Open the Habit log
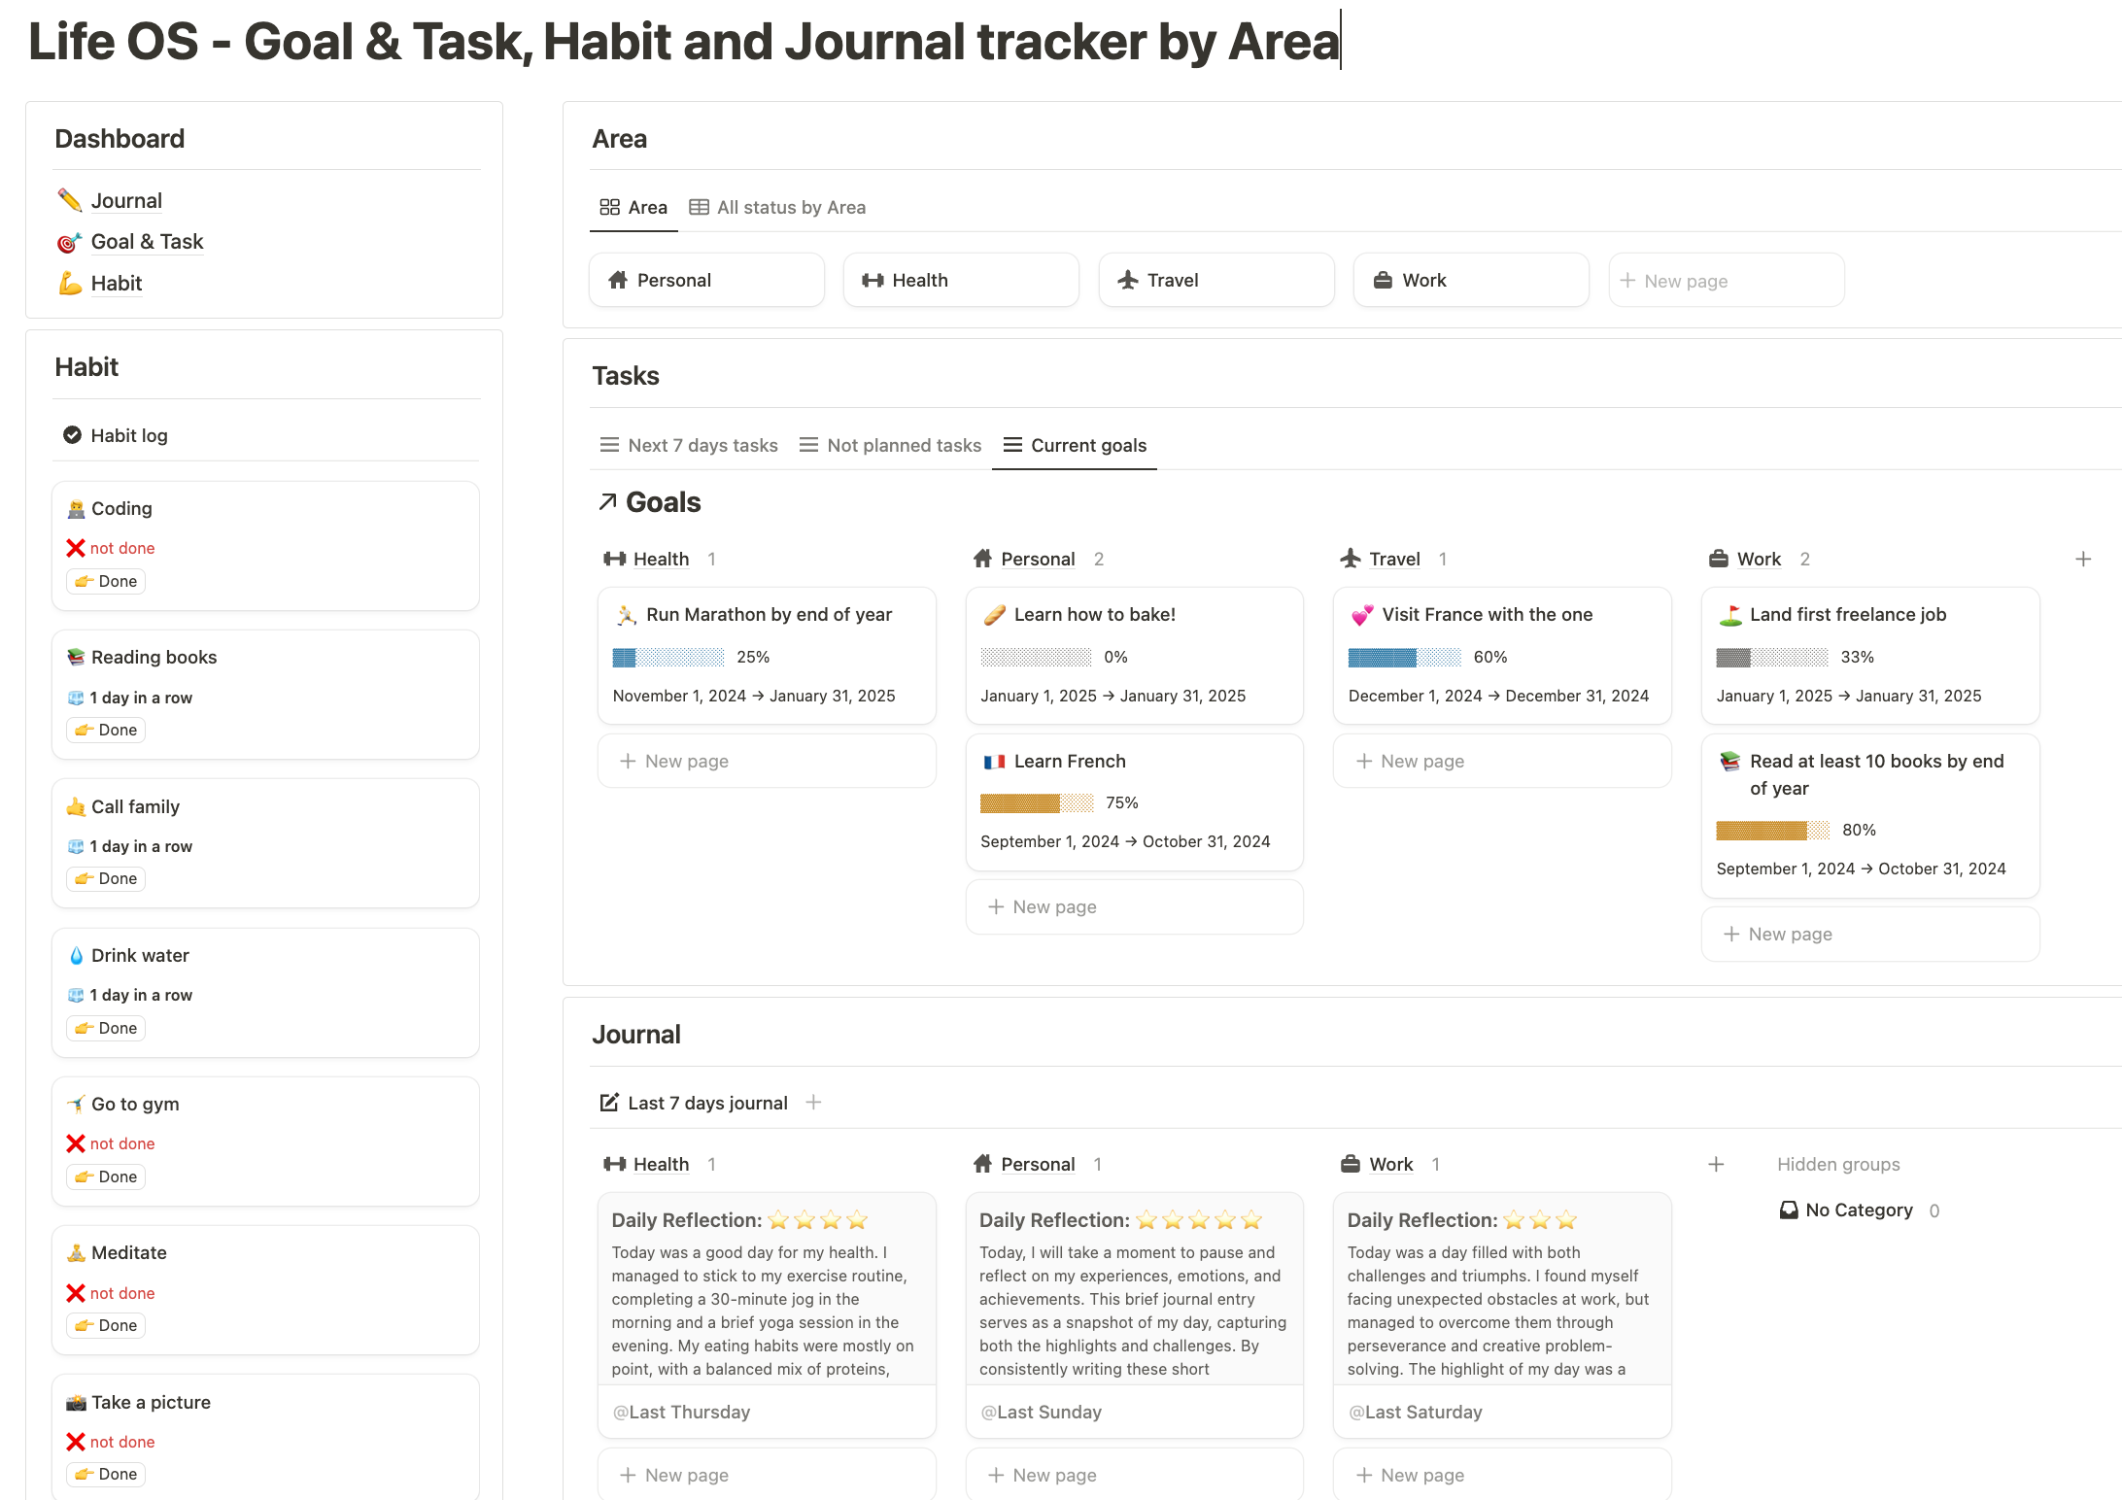Image resolution: width=2122 pixels, height=1500 pixels. pyautogui.click(x=131, y=435)
